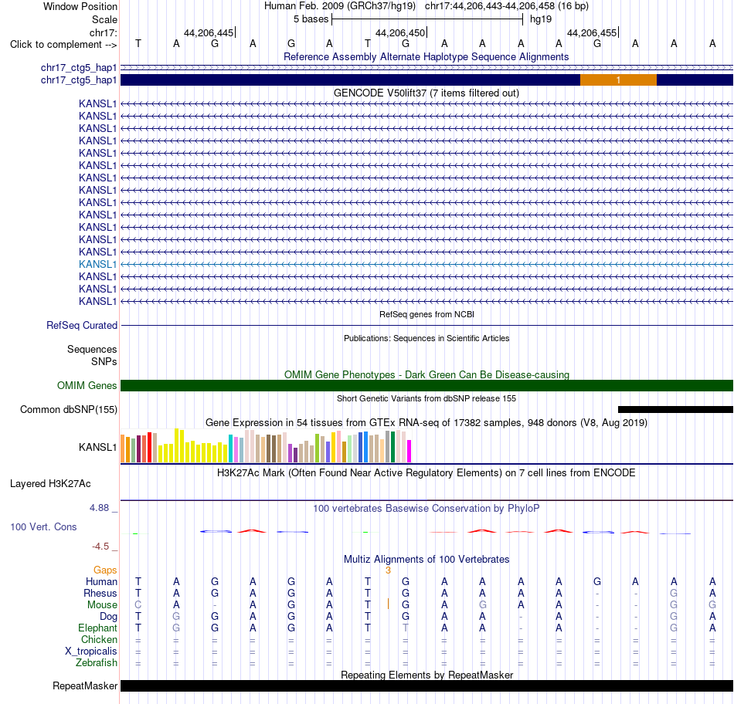Click the H3K27Ac Mark track title
The width and height of the screenshot is (734, 704).
tap(426, 473)
